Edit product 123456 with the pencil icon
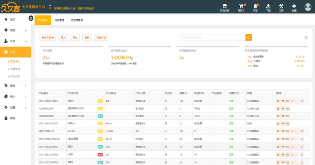 [x=292, y=131]
